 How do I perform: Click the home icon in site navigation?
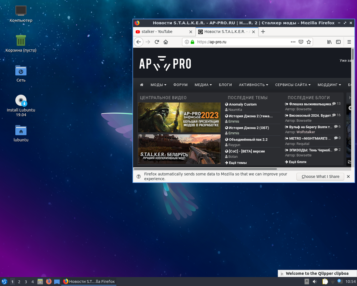pos(142,85)
